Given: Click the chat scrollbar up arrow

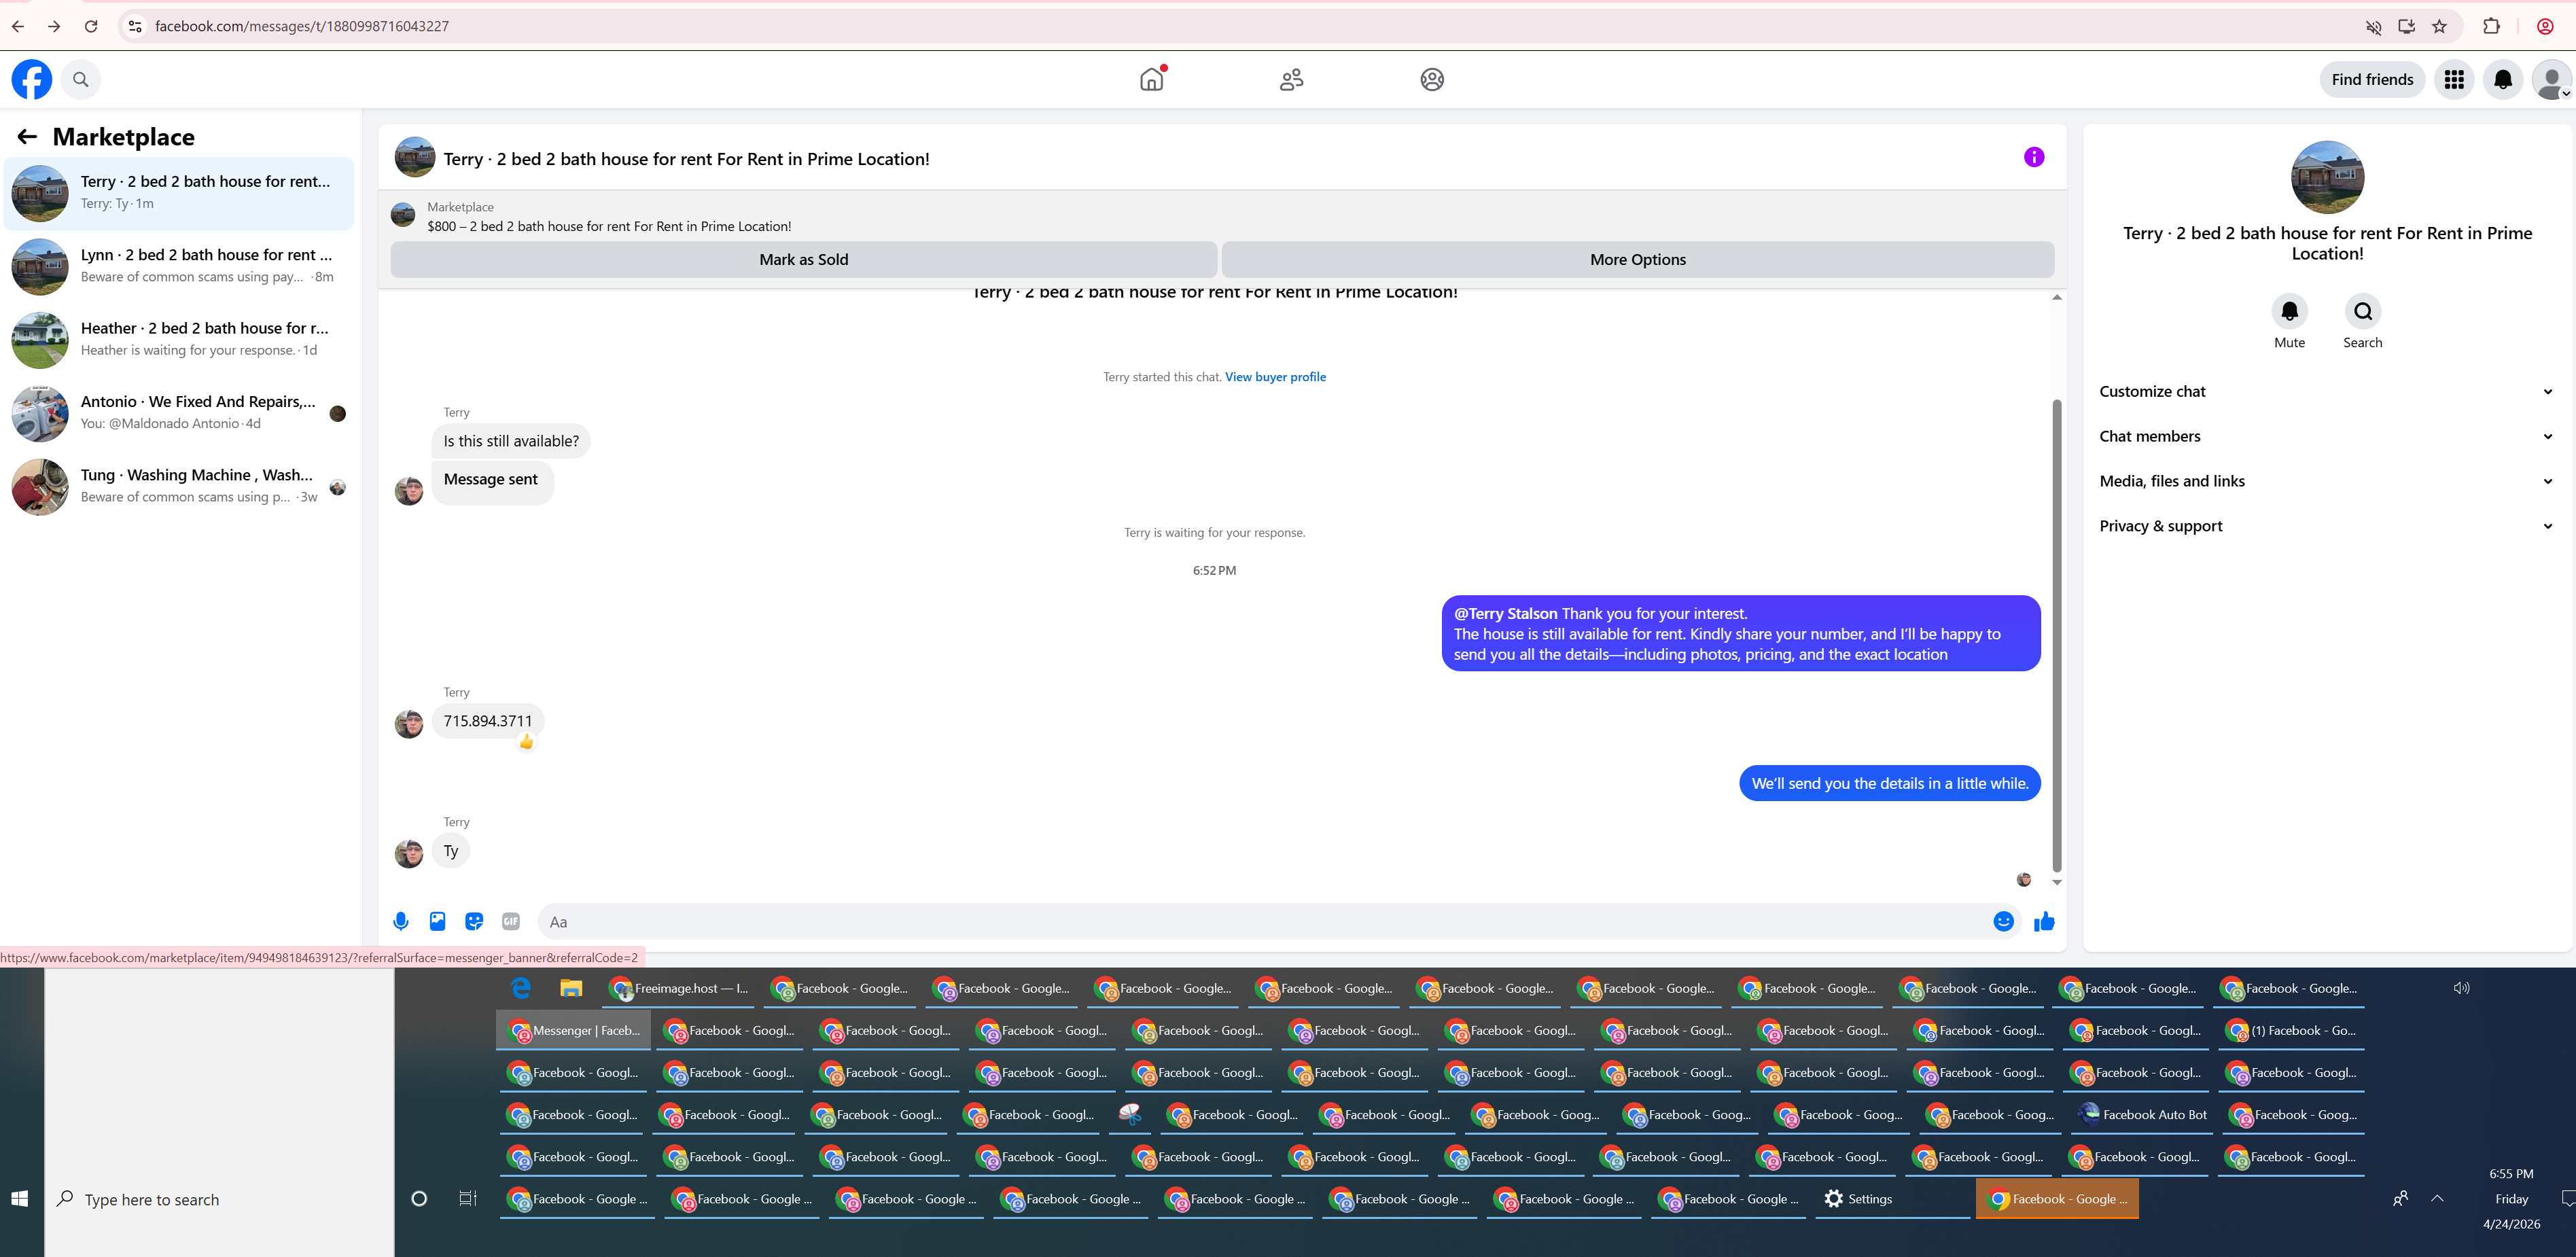Looking at the screenshot, I should (x=2057, y=297).
